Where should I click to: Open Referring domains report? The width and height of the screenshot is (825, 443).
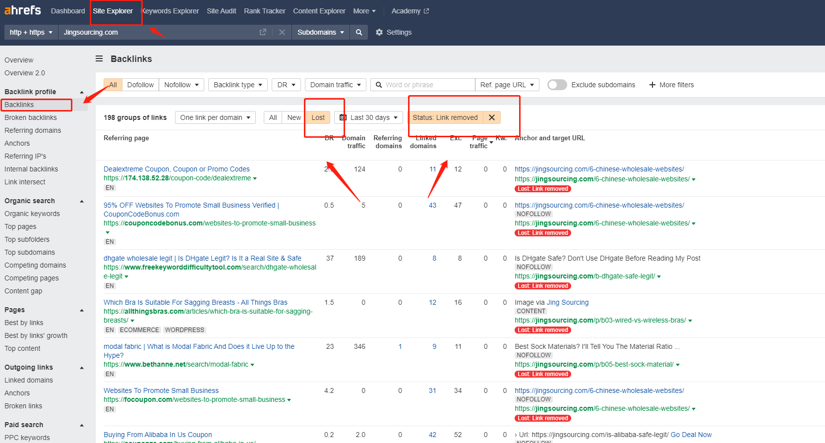pyautogui.click(x=33, y=130)
